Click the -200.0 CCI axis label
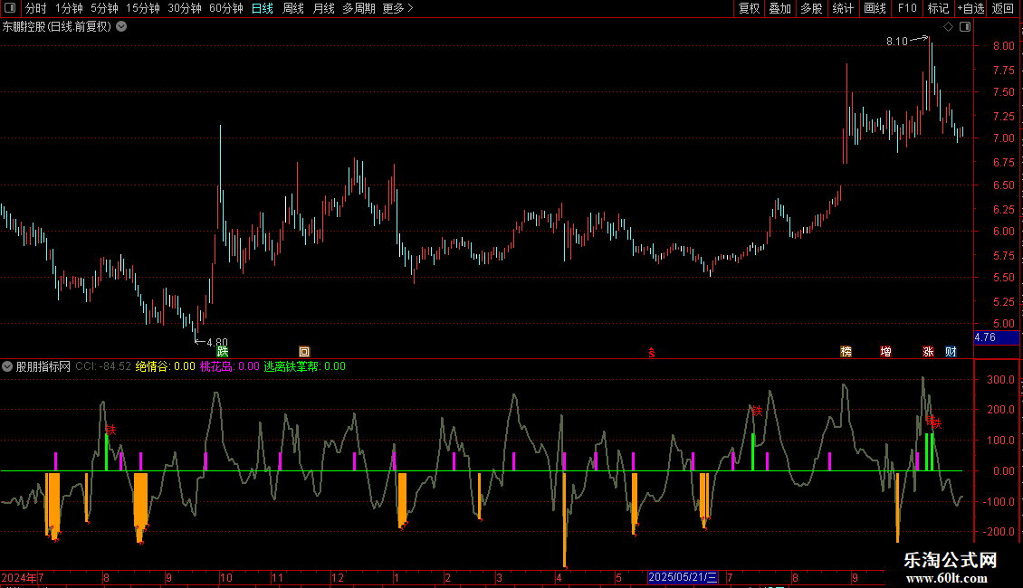This screenshot has width=1023, height=588. click(999, 532)
